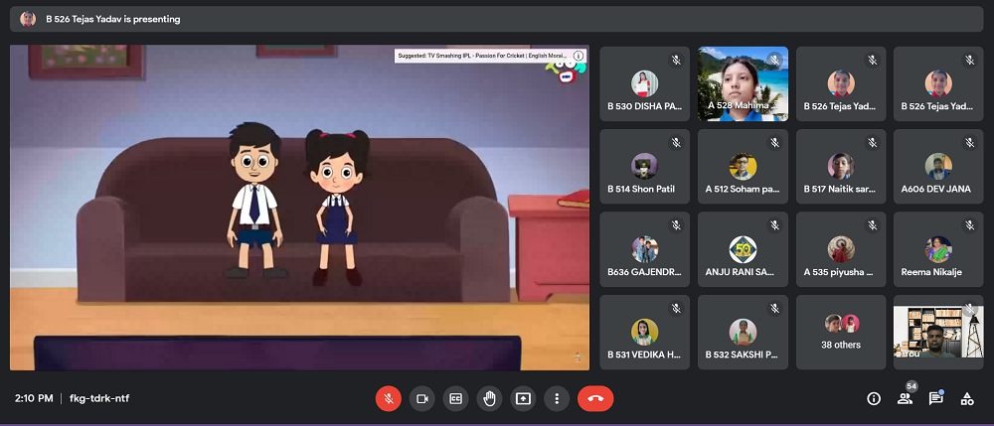Image resolution: width=994 pixels, height=426 pixels.
Task: Click the presenter avatar in the top banner
Action: point(28,18)
